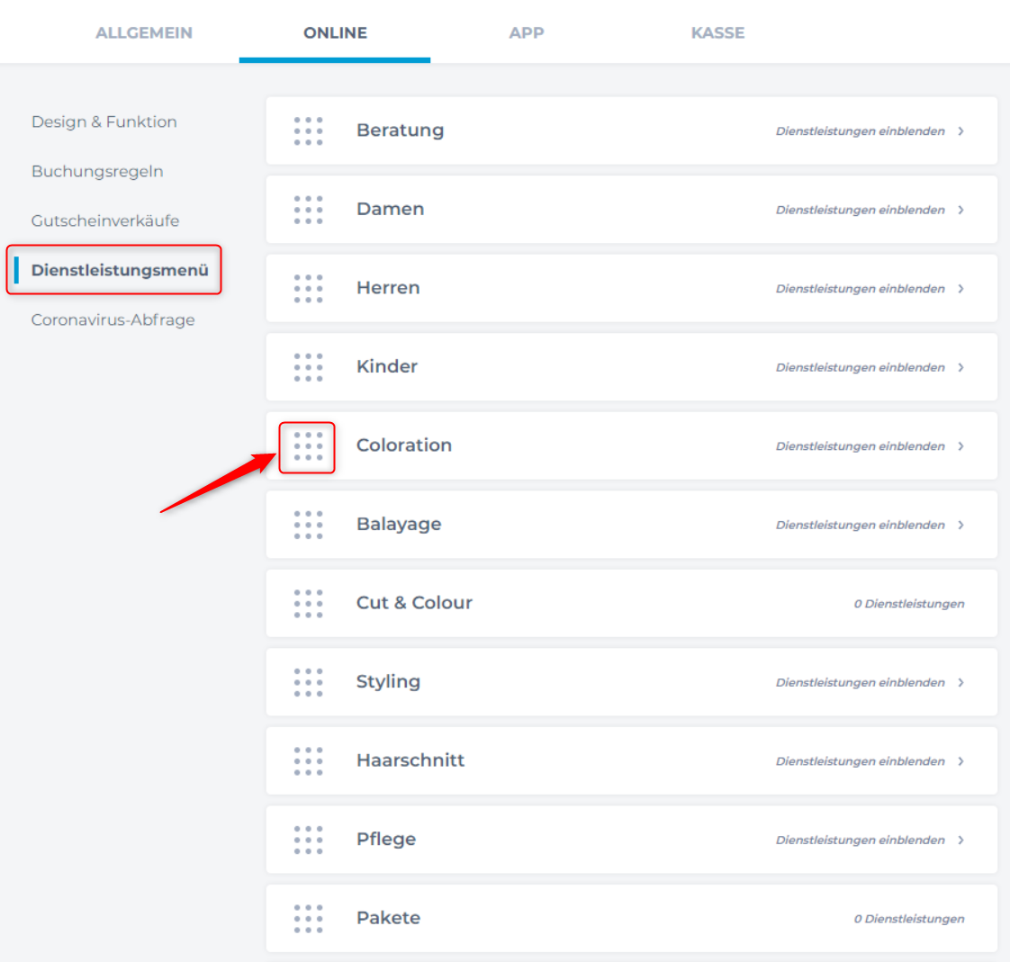Click the Cut & Colour drag handle
This screenshot has width=1010, height=962.
point(308,604)
